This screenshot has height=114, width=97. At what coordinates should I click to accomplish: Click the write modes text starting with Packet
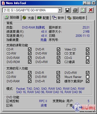pyautogui.click(x=50, y=90)
